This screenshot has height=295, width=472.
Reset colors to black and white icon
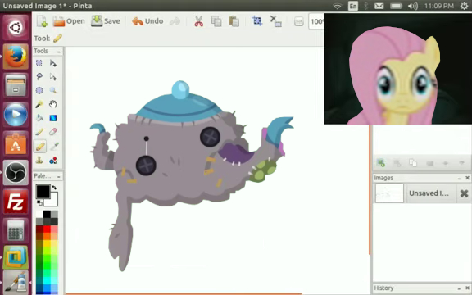(x=39, y=203)
